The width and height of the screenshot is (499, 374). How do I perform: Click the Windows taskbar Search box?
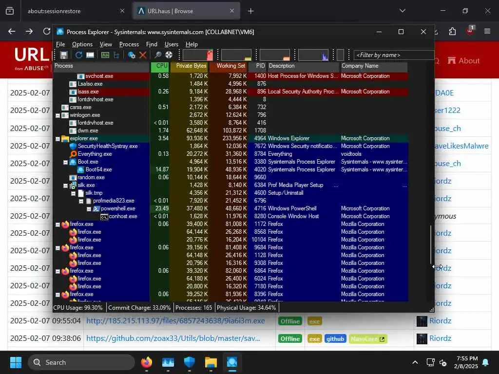point(81,362)
